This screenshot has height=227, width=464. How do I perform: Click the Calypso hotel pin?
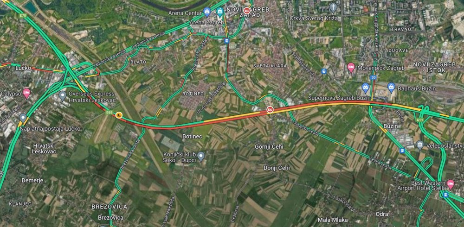(x=26, y=93)
